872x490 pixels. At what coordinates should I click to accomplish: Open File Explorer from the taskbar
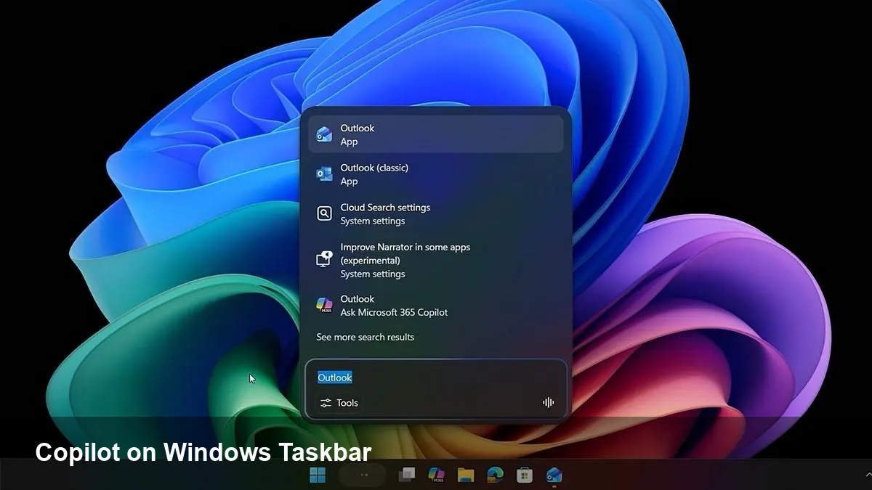click(466, 475)
